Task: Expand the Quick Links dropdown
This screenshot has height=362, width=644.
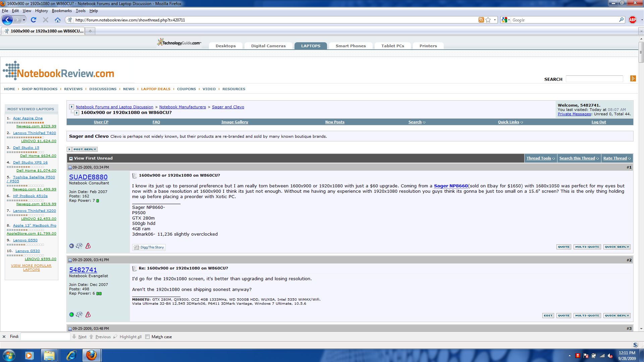Action: tap(511, 122)
